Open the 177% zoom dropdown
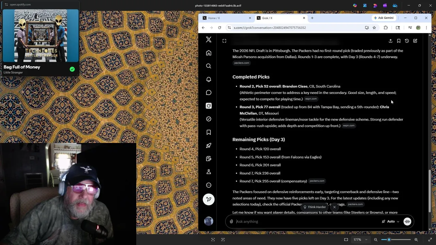This screenshot has width=436, height=245. tap(360, 240)
